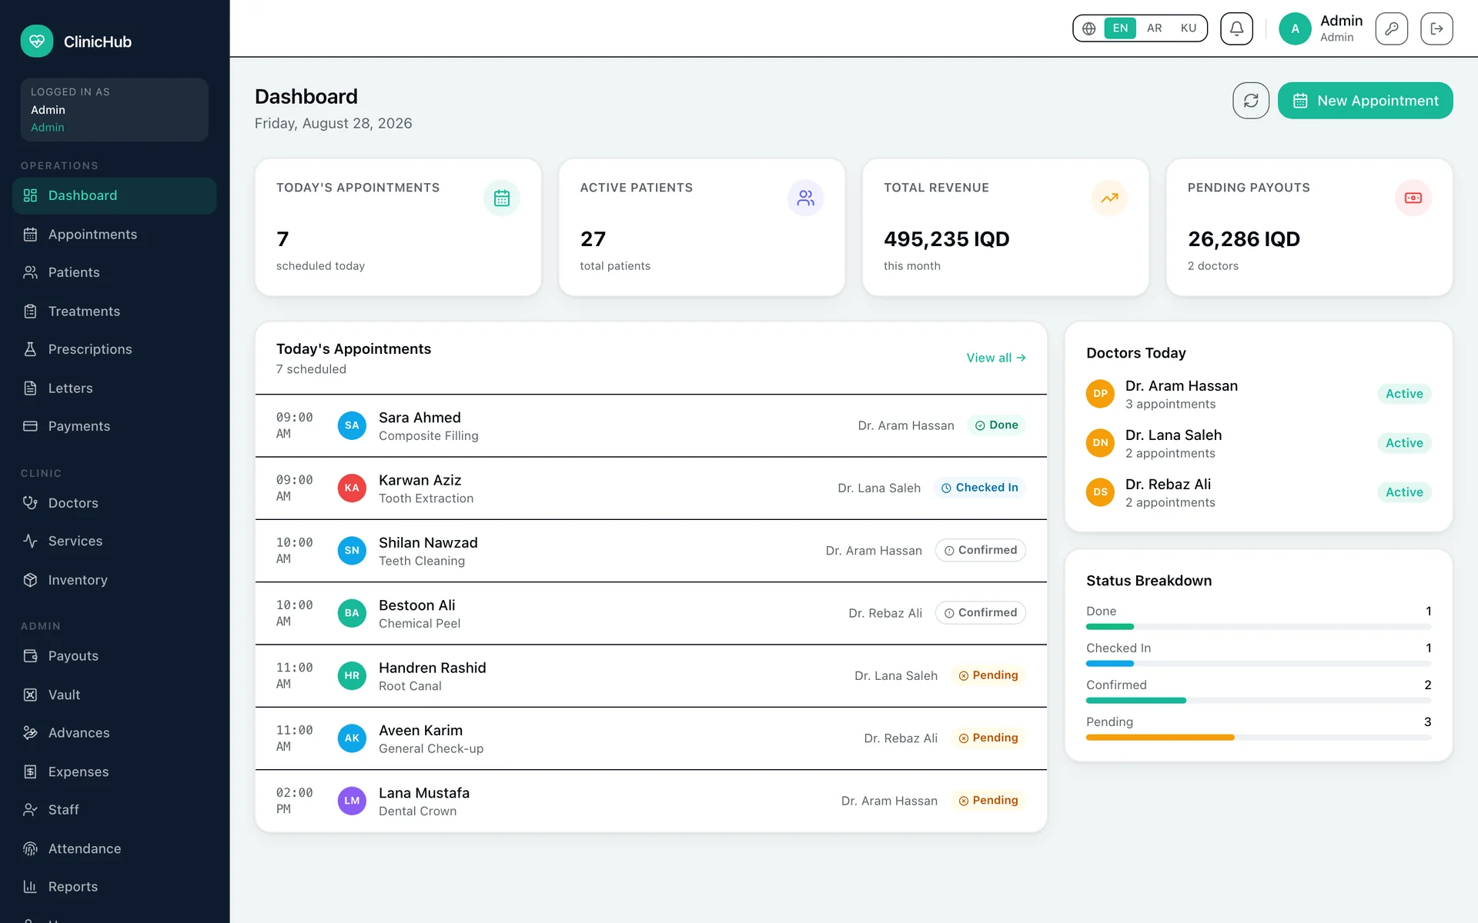Viewport: 1478px width, 923px height.
Task: Click the DS avatar for Dr. Rebaz Ali
Action: tap(1100, 492)
